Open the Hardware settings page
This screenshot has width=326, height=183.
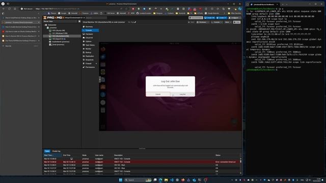click(x=90, y=34)
